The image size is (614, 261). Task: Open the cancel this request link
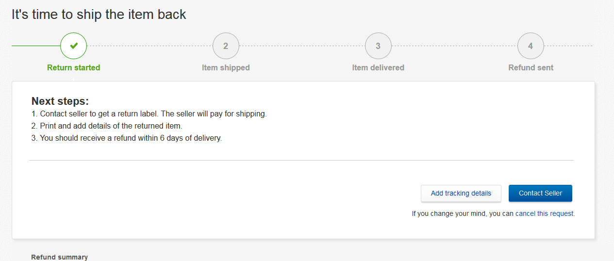[544, 213]
